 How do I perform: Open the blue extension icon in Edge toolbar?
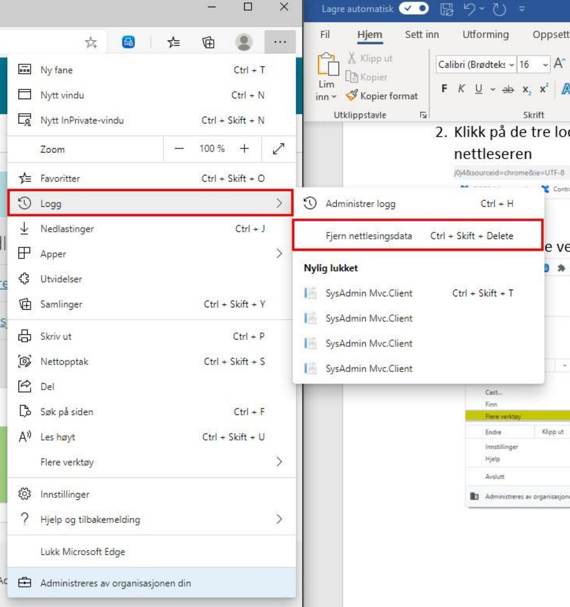coord(128,42)
